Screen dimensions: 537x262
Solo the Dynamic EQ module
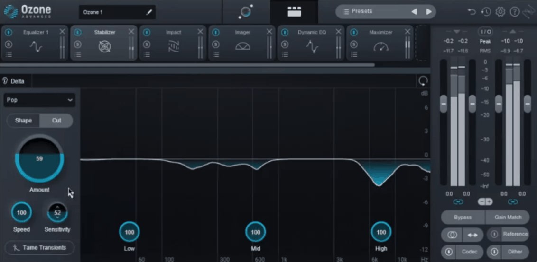(x=285, y=44)
